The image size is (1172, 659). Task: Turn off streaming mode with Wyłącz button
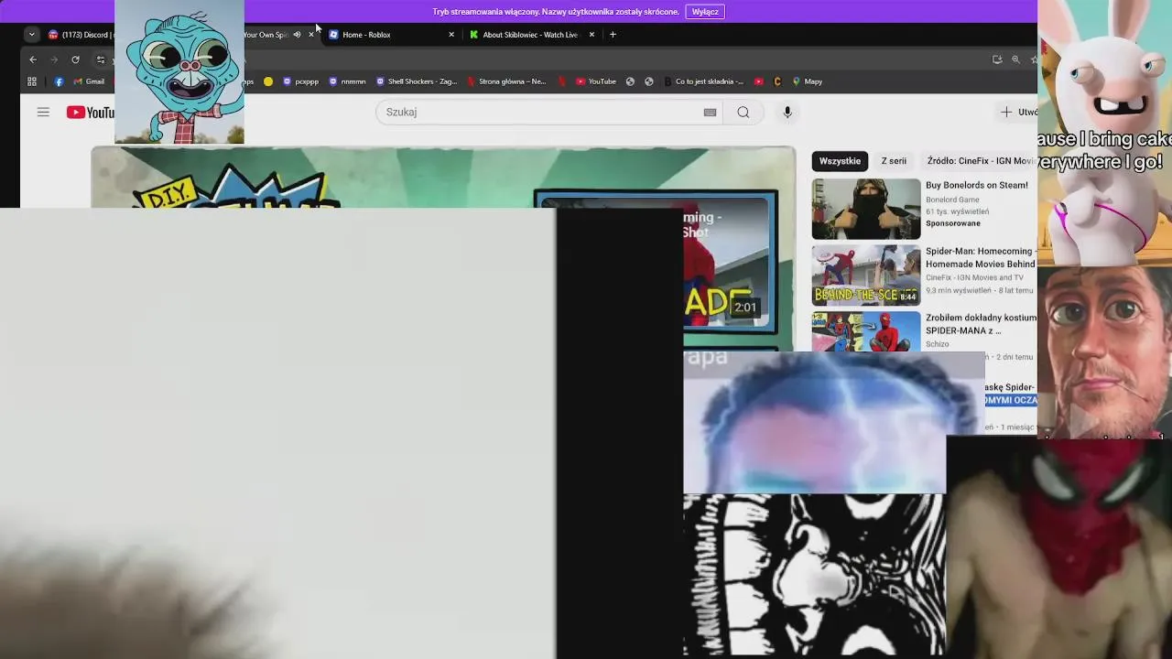(705, 12)
